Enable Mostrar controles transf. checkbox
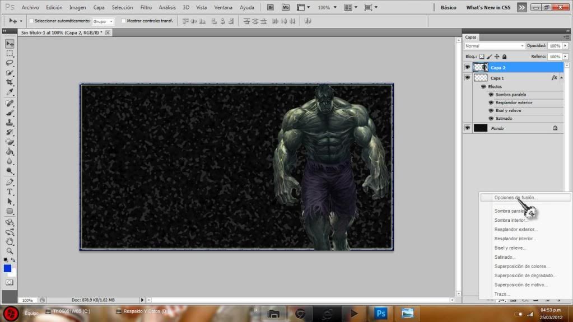The image size is (573, 322). click(123, 21)
